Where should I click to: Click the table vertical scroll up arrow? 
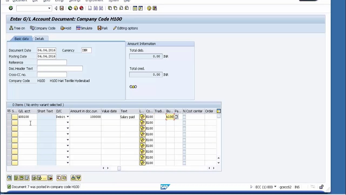pos(218,158)
